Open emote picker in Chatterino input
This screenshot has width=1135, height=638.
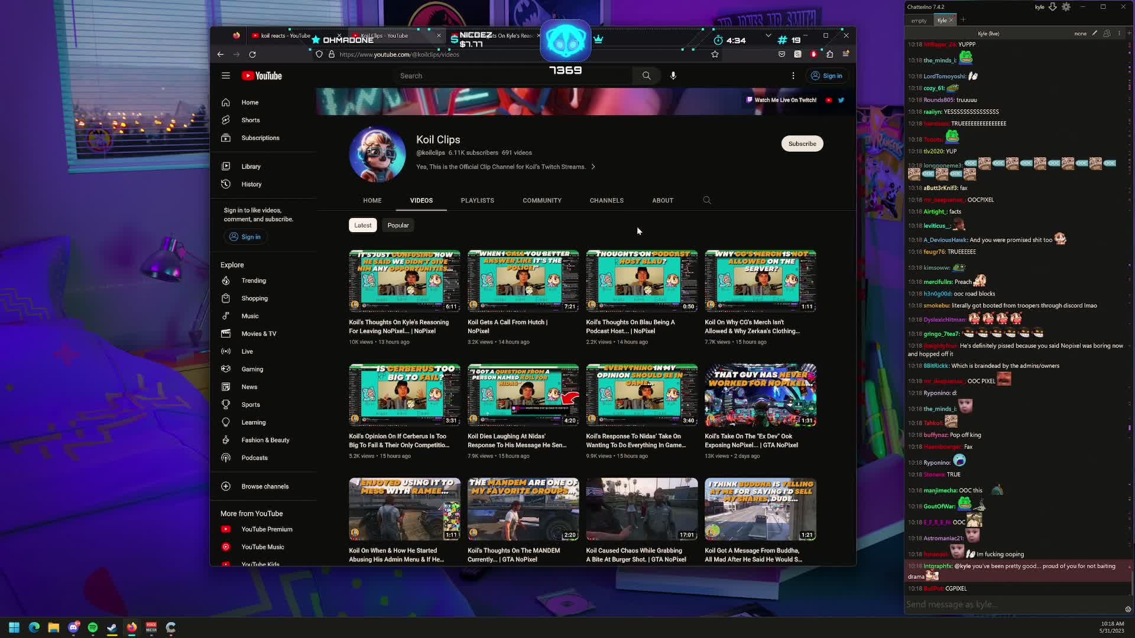tap(1128, 609)
